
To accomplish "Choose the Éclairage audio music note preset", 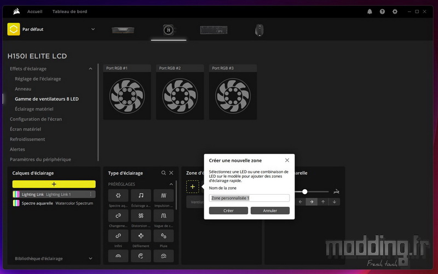I will 141,196.
